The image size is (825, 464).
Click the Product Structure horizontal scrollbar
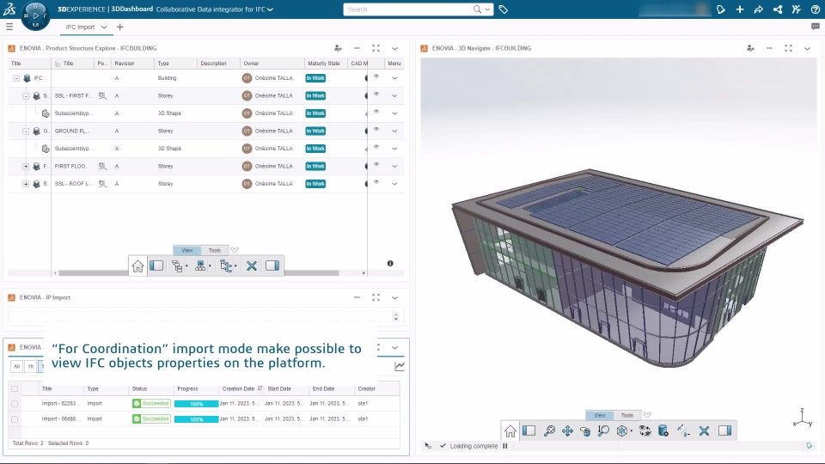click(199, 273)
